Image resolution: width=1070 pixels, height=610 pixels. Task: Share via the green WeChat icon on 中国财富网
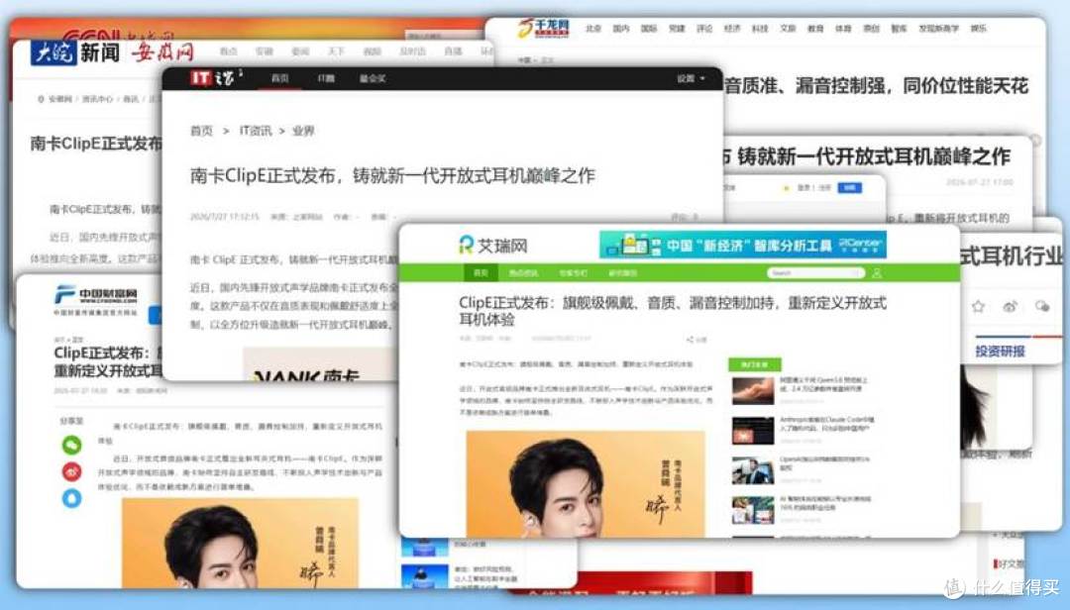coord(71,446)
